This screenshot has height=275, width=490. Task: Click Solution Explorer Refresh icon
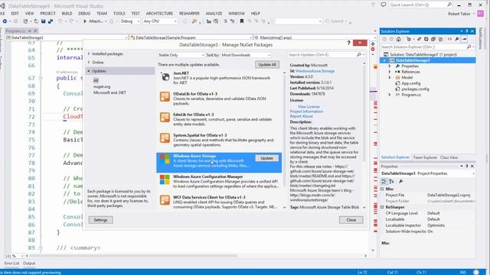[426, 39]
